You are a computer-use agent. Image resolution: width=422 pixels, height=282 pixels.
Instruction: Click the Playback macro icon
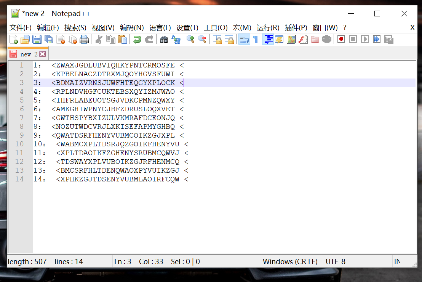coord(364,39)
